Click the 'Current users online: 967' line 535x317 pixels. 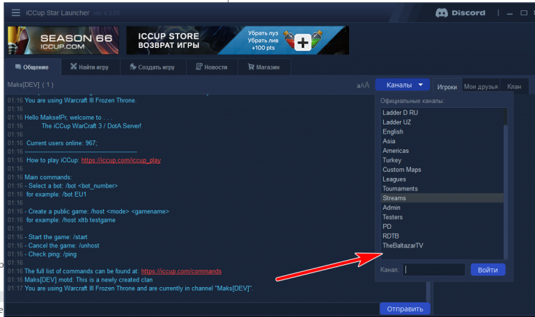tap(62, 143)
